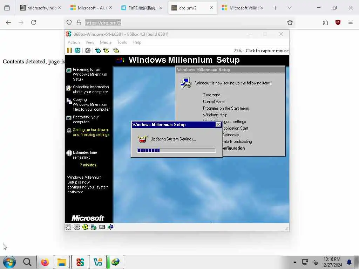This screenshot has height=269, width=359.
Task: Click 'Collecting information about your computer' step
Action: 91,89
